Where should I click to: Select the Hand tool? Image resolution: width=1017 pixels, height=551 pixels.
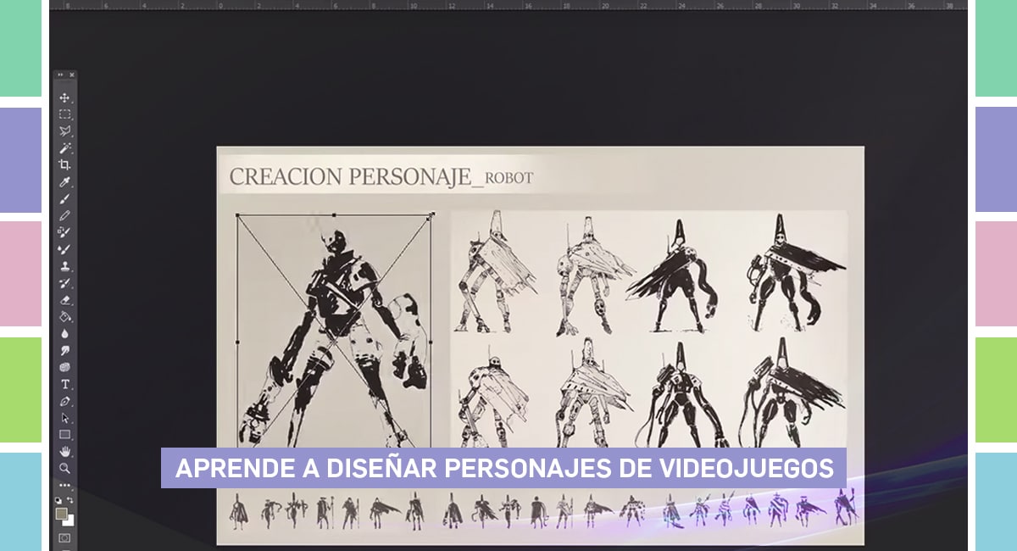click(64, 451)
